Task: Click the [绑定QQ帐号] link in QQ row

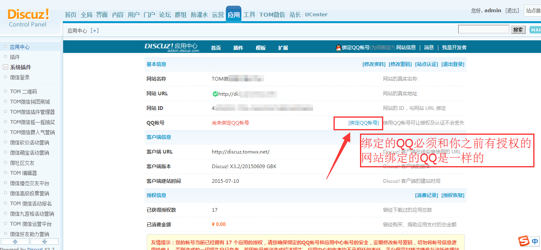Action: tap(364, 123)
